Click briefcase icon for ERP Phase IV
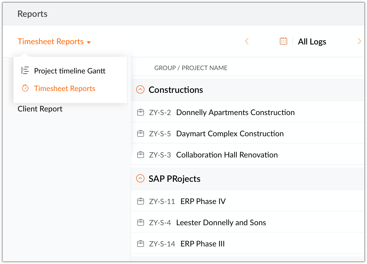 (141, 201)
